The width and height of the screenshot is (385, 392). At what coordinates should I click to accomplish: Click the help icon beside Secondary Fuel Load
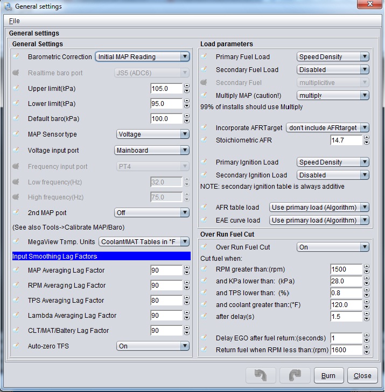[x=204, y=69]
